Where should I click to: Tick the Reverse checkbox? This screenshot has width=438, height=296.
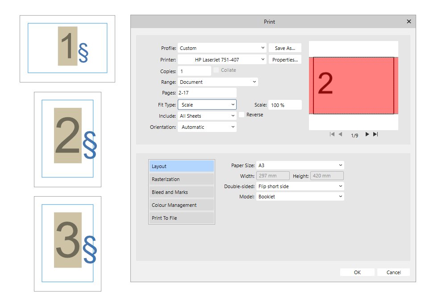pos(242,115)
